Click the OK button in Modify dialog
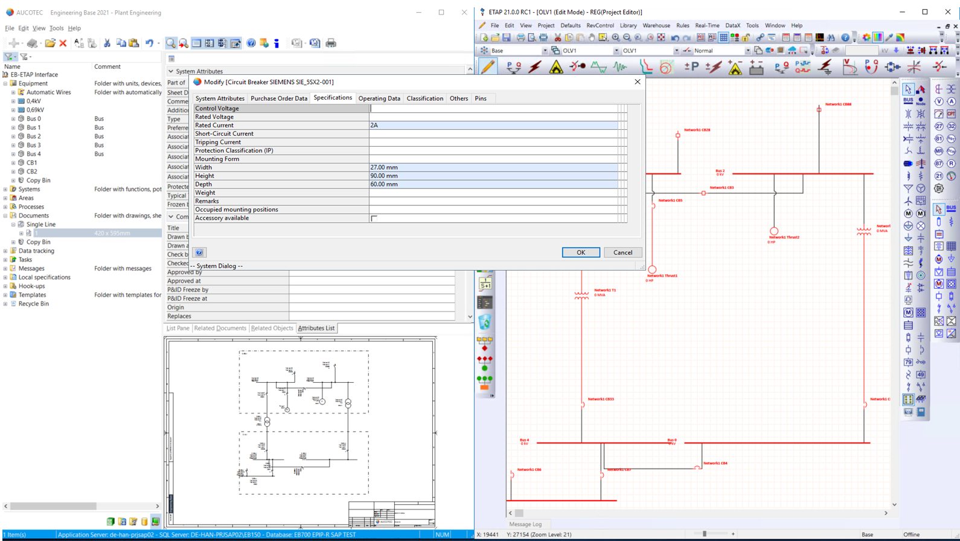The width and height of the screenshot is (960, 541). coord(580,252)
